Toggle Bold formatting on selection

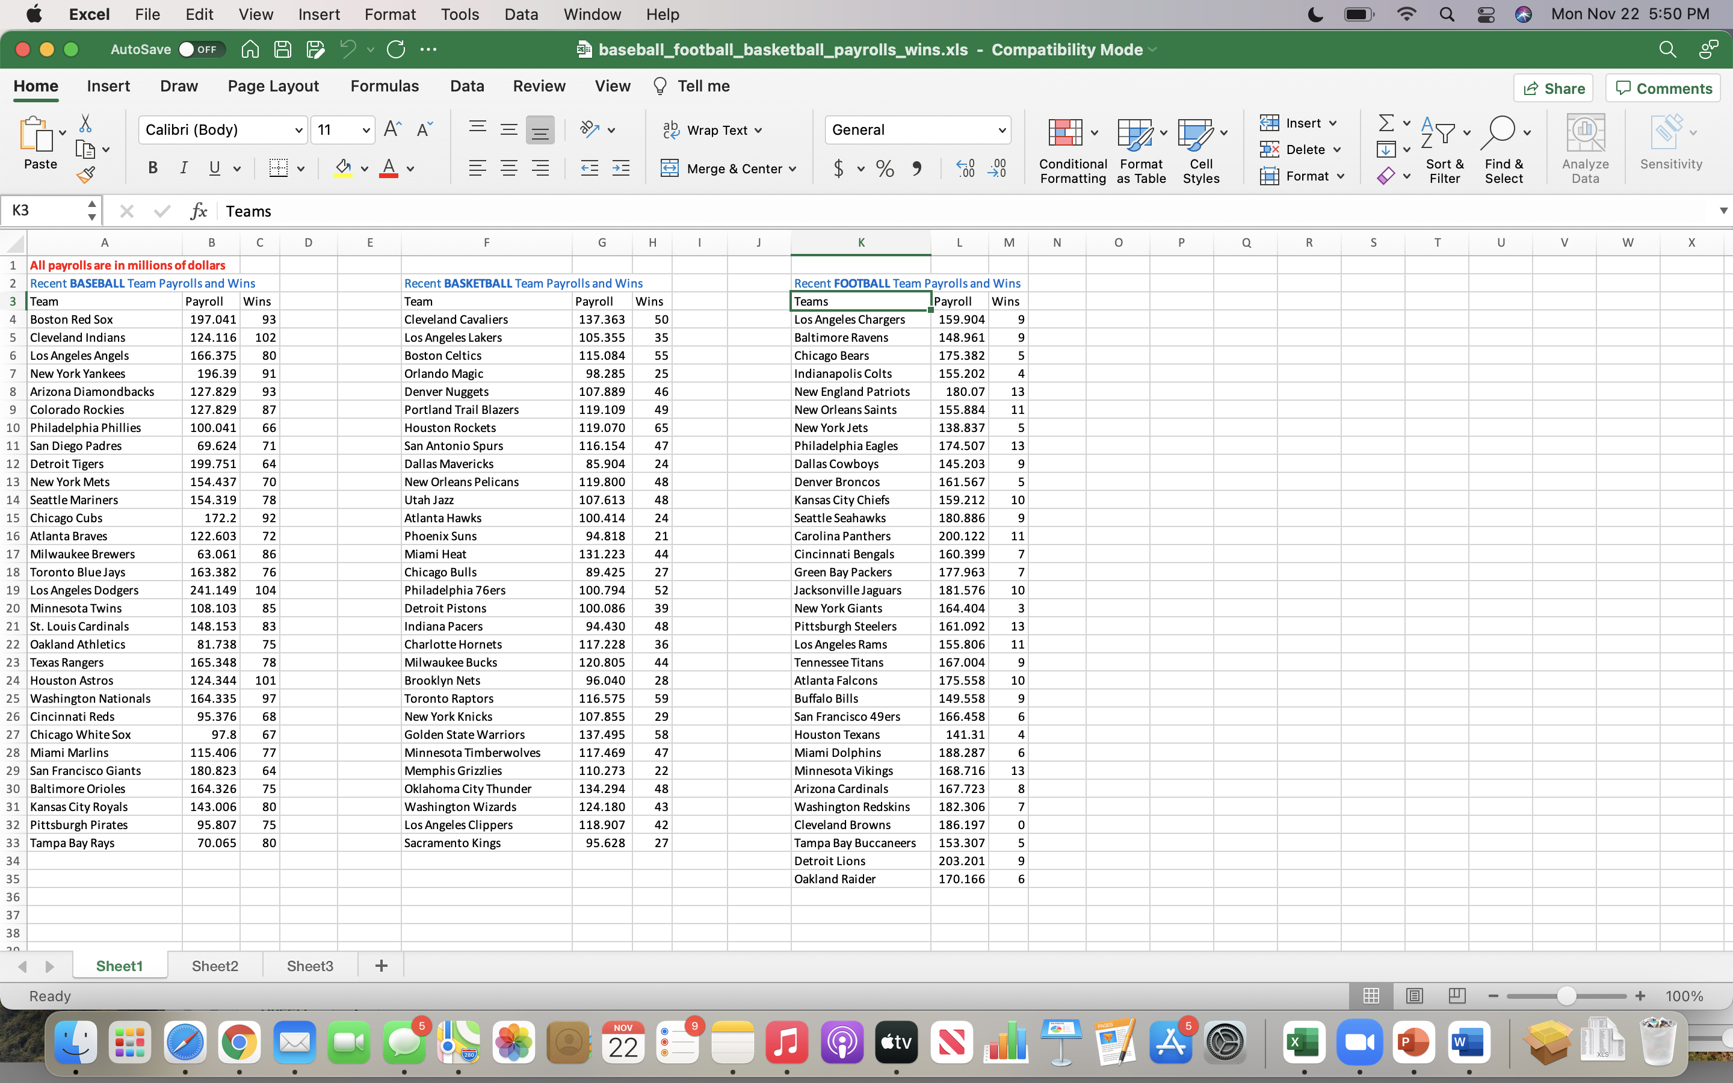tap(152, 167)
